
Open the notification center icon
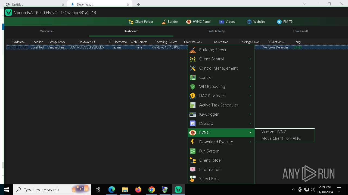click(339, 190)
